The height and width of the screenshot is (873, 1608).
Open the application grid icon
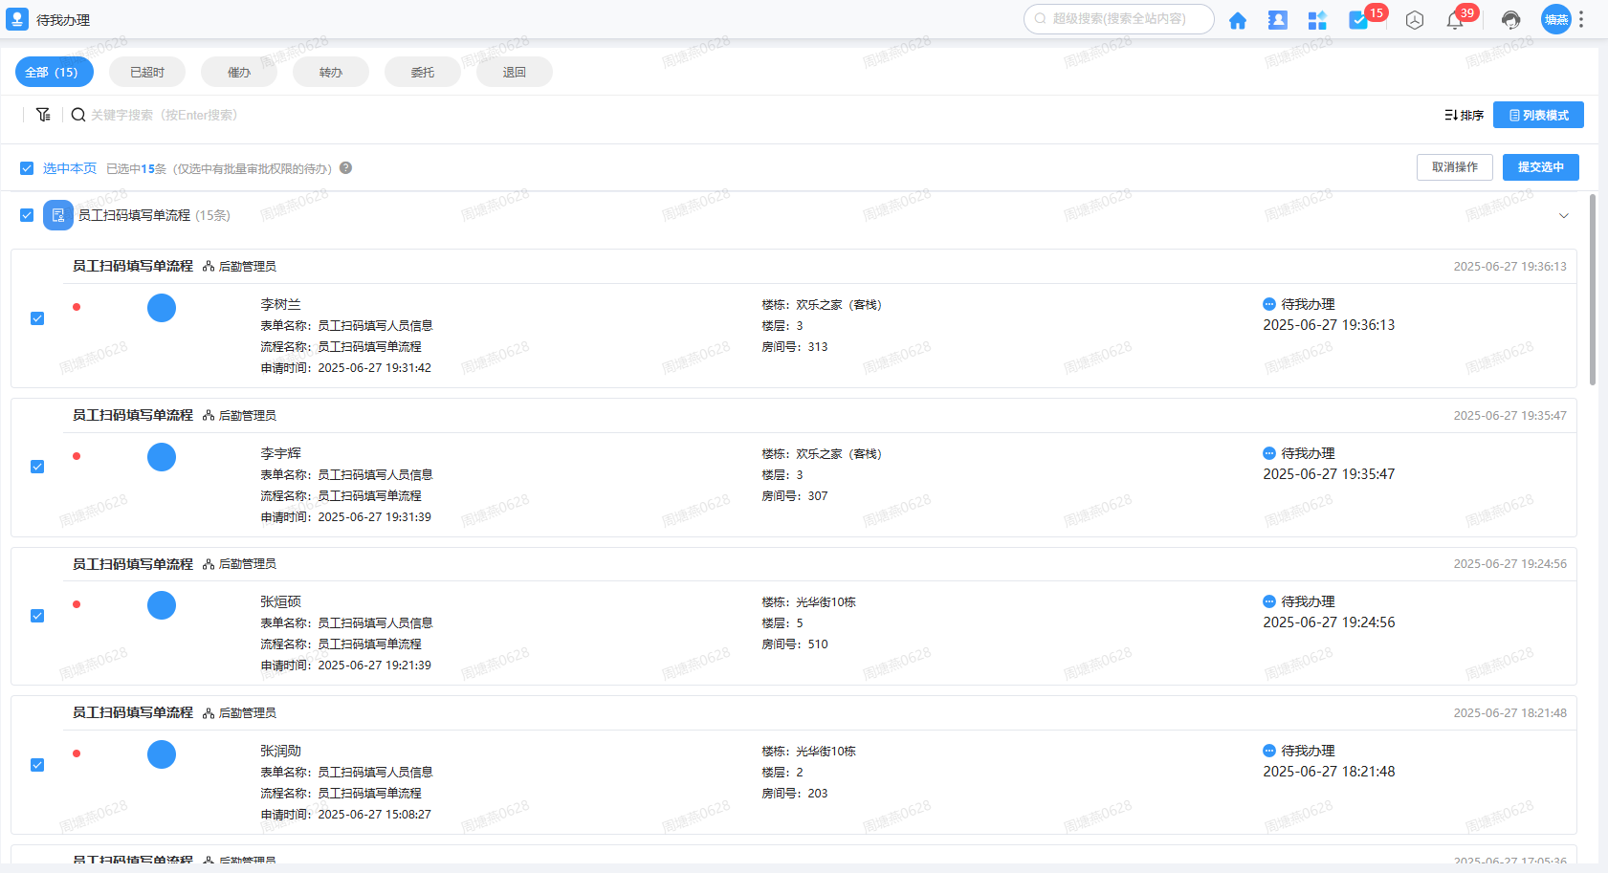point(1317,20)
